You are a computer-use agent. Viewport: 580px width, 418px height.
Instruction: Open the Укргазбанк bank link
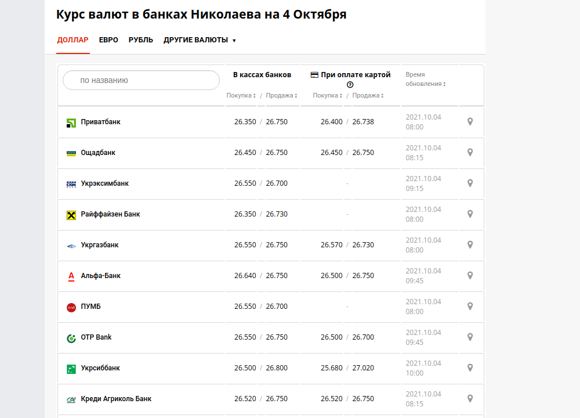coord(100,245)
